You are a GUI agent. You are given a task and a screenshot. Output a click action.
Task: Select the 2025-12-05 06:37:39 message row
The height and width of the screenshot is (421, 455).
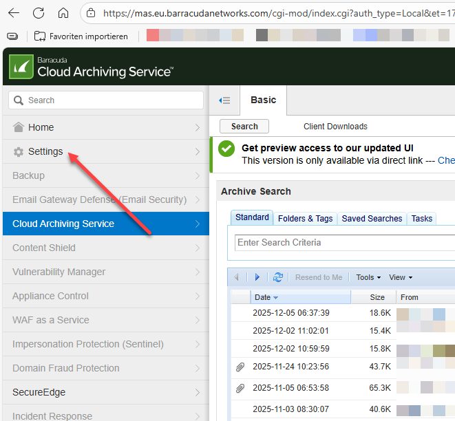343,313
